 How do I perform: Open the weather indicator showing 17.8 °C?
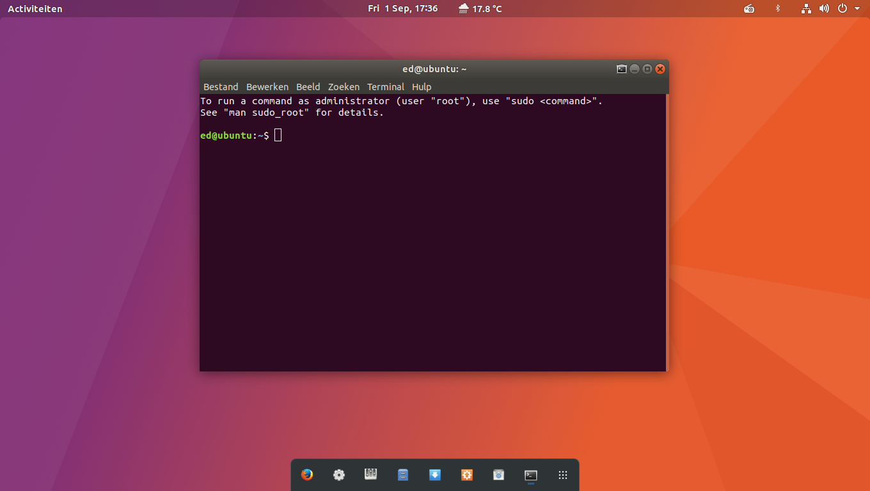(x=480, y=8)
